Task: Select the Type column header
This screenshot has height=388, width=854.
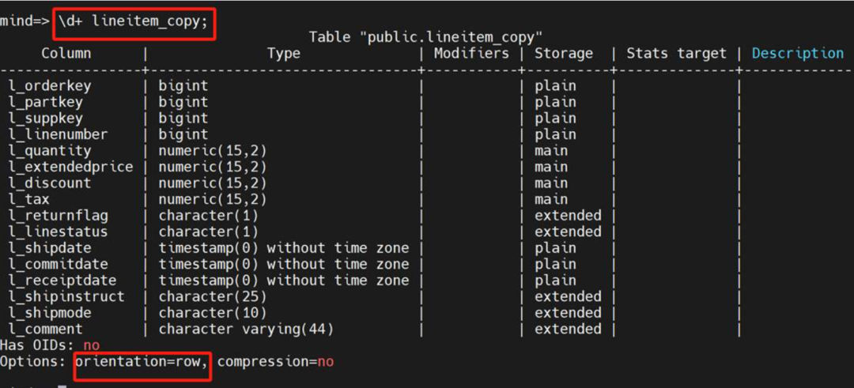Action: click(284, 53)
